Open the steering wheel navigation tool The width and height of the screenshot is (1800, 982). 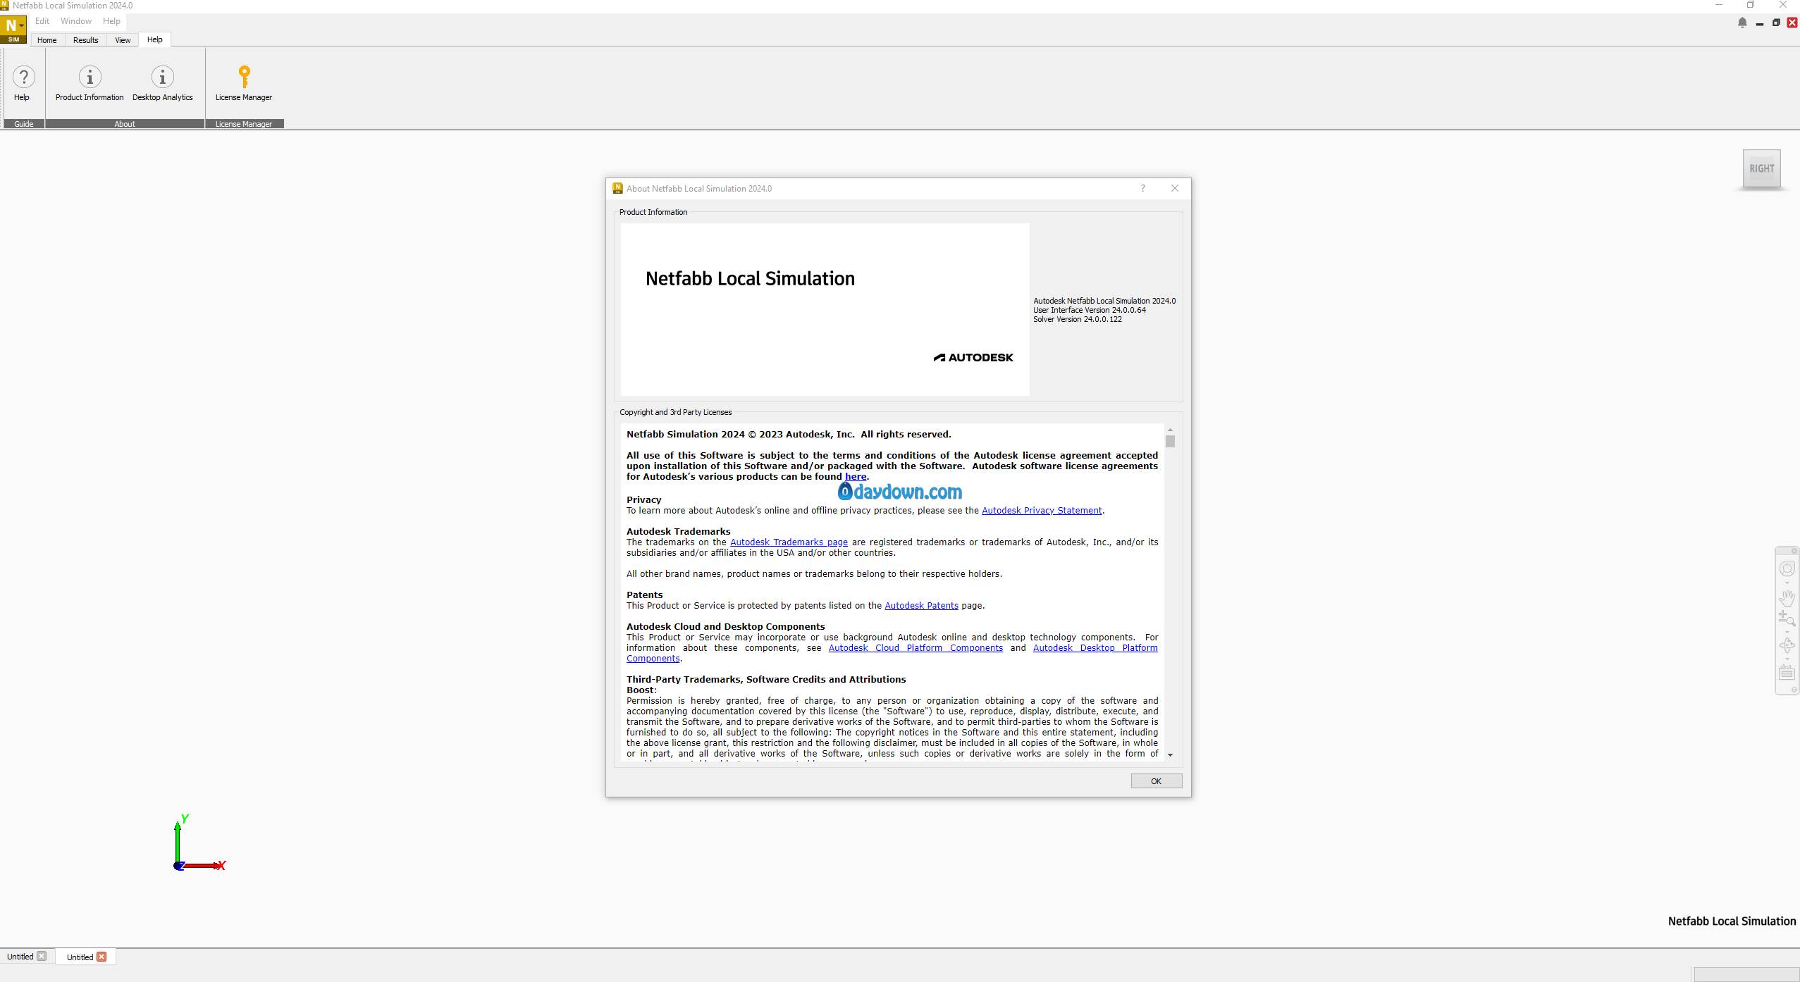tap(1787, 569)
